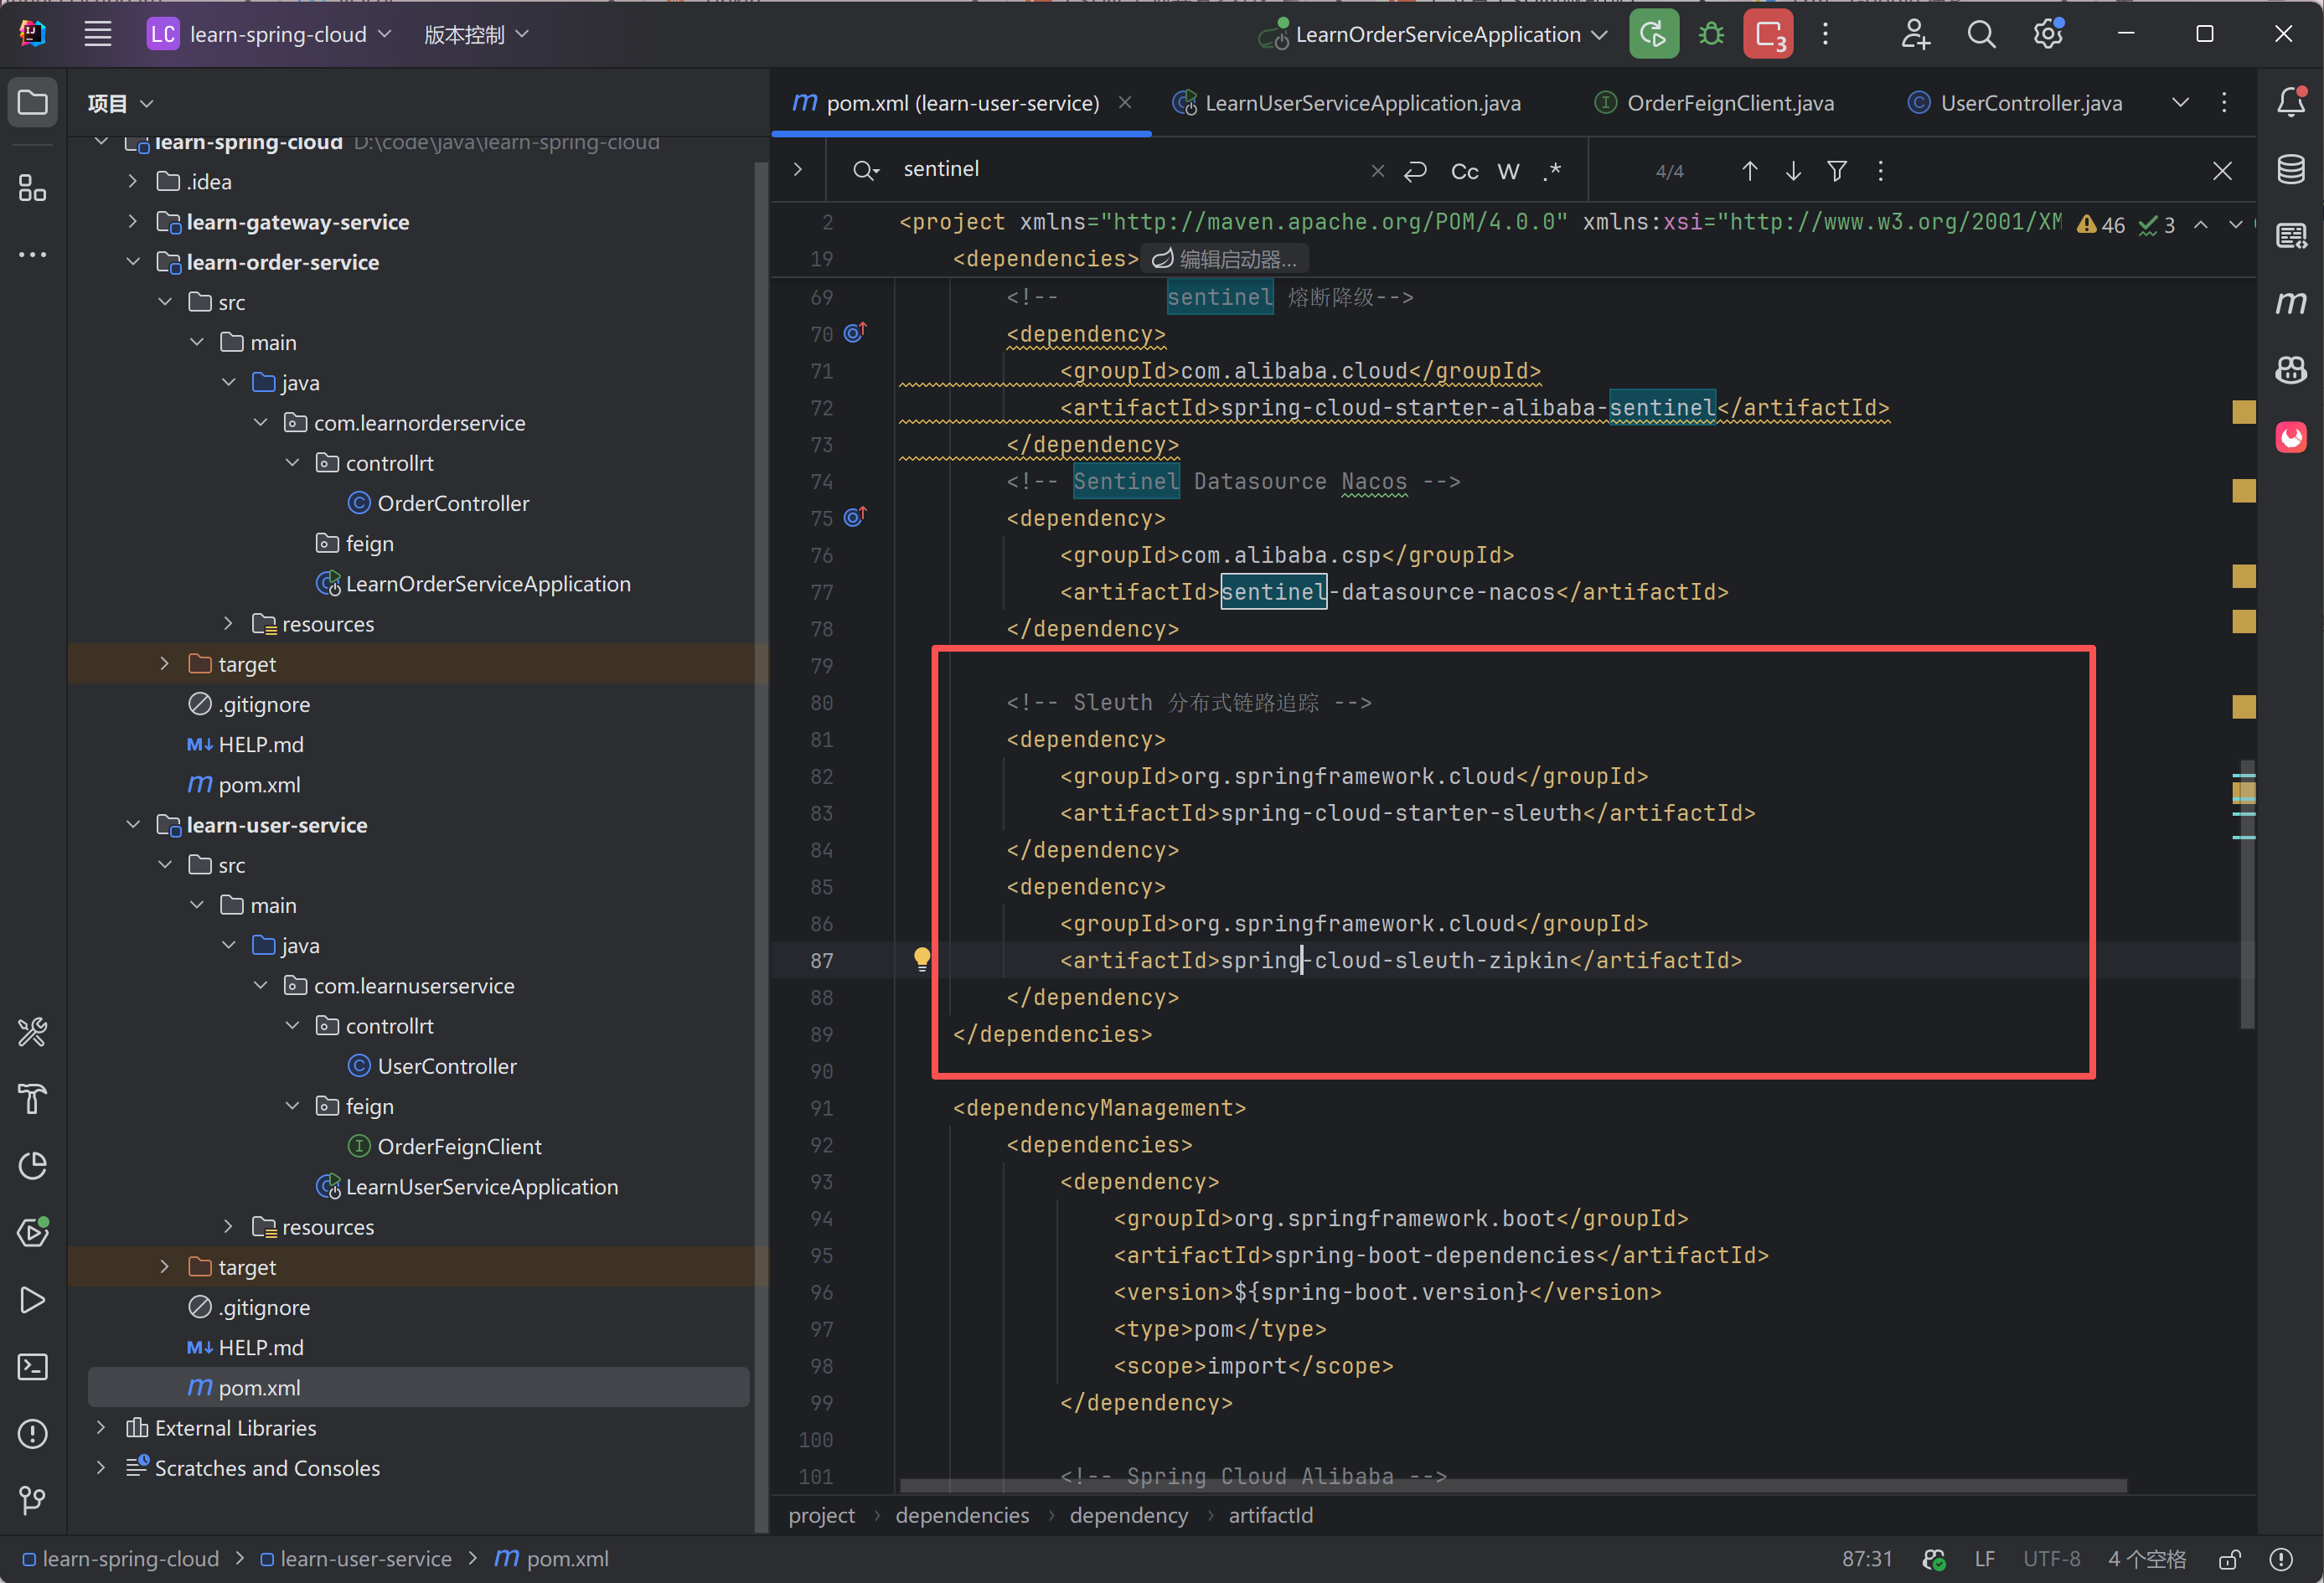The width and height of the screenshot is (2324, 1583).
Task: Go to next search occurrence arrow
Action: (1793, 171)
